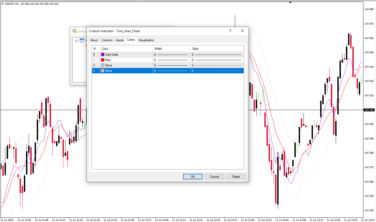Switch to the About tab
The image size is (376, 222).
coord(94,40)
